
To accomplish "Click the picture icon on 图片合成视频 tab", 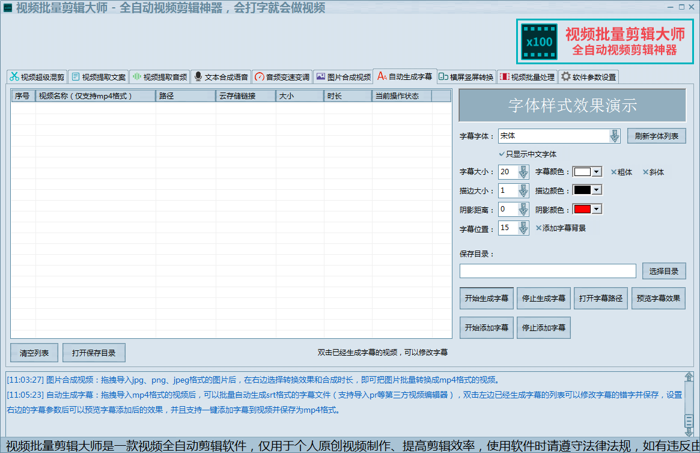I will [320, 77].
